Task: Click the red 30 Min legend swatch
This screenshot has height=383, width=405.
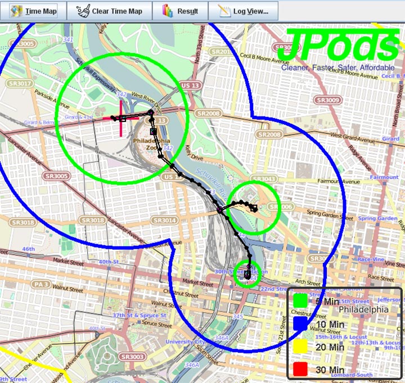Action: (300, 368)
